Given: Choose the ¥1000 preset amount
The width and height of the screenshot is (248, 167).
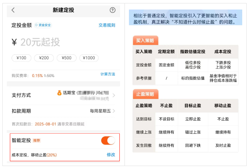Looking at the screenshot, I should pyautogui.click(x=89, y=58).
